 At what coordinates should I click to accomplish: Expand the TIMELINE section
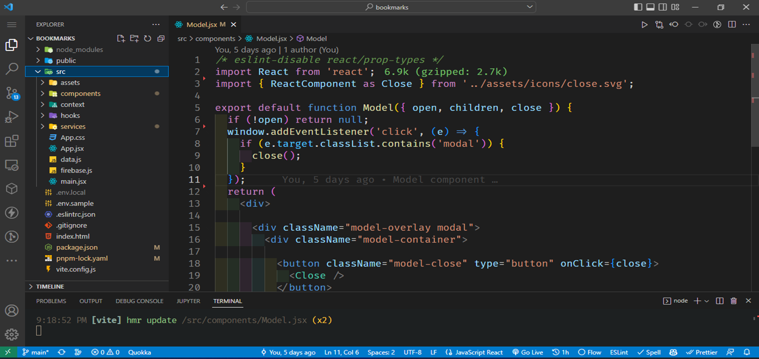tap(97, 286)
